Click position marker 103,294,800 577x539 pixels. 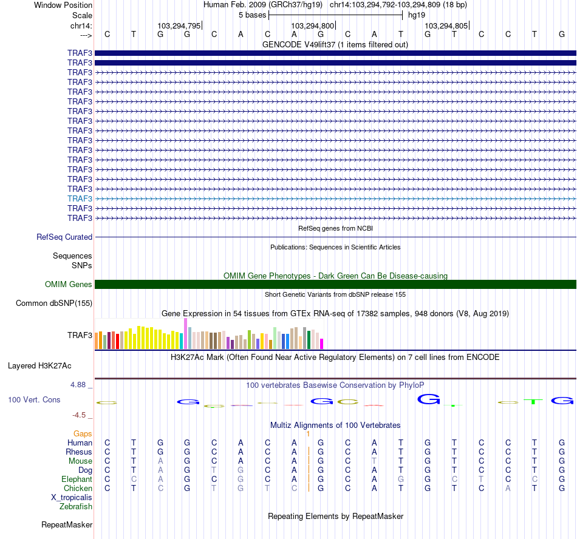(x=312, y=25)
